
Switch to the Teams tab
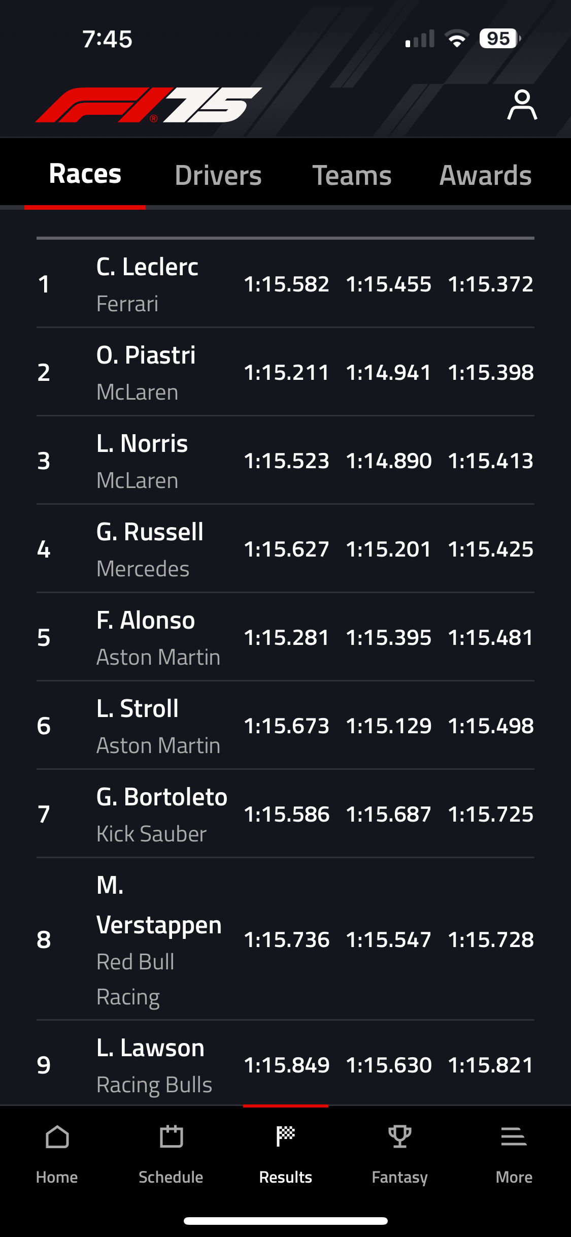tap(352, 175)
